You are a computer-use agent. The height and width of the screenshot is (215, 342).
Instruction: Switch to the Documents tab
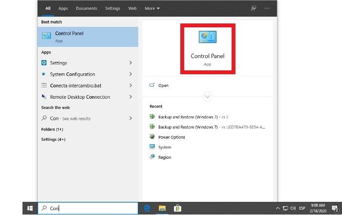click(x=86, y=8)
